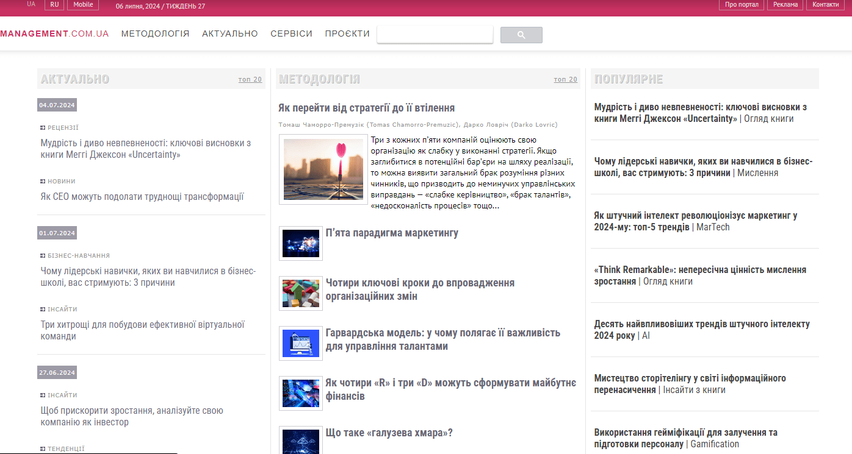Open топ 20 link in Методологія section
The width and height of the screenshot is (852, 454).
[565, 79]
